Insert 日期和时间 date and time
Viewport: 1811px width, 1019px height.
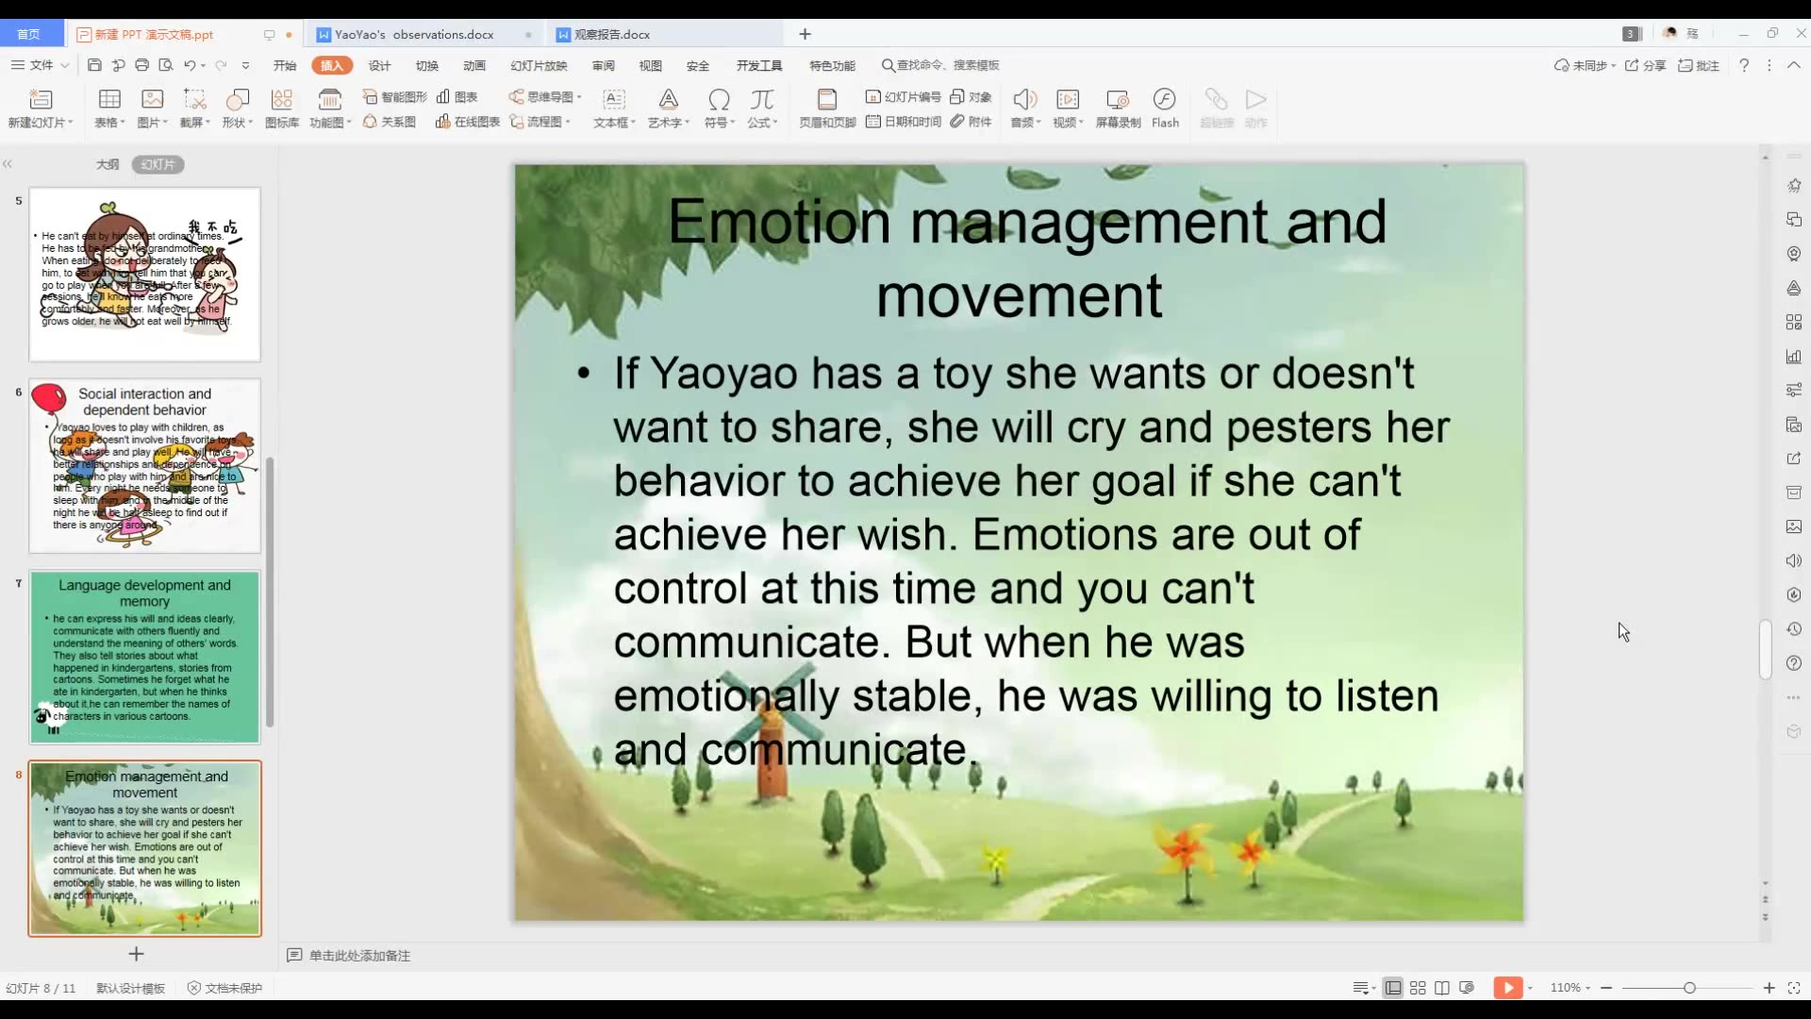coord(903,122)
